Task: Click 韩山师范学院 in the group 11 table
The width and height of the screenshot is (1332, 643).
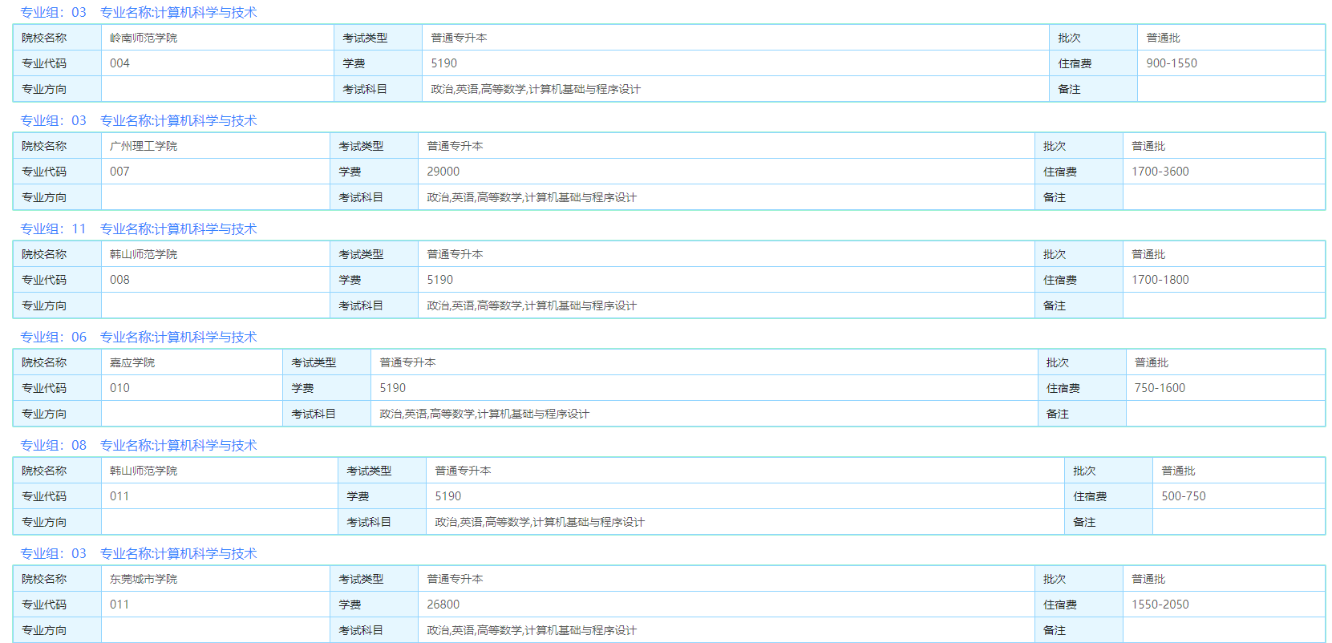Action: 144,254
